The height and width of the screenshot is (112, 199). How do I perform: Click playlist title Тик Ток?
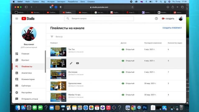[72, 49]
